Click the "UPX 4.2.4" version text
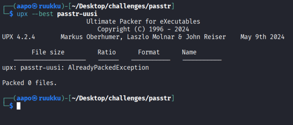 (x=18, y=37)
